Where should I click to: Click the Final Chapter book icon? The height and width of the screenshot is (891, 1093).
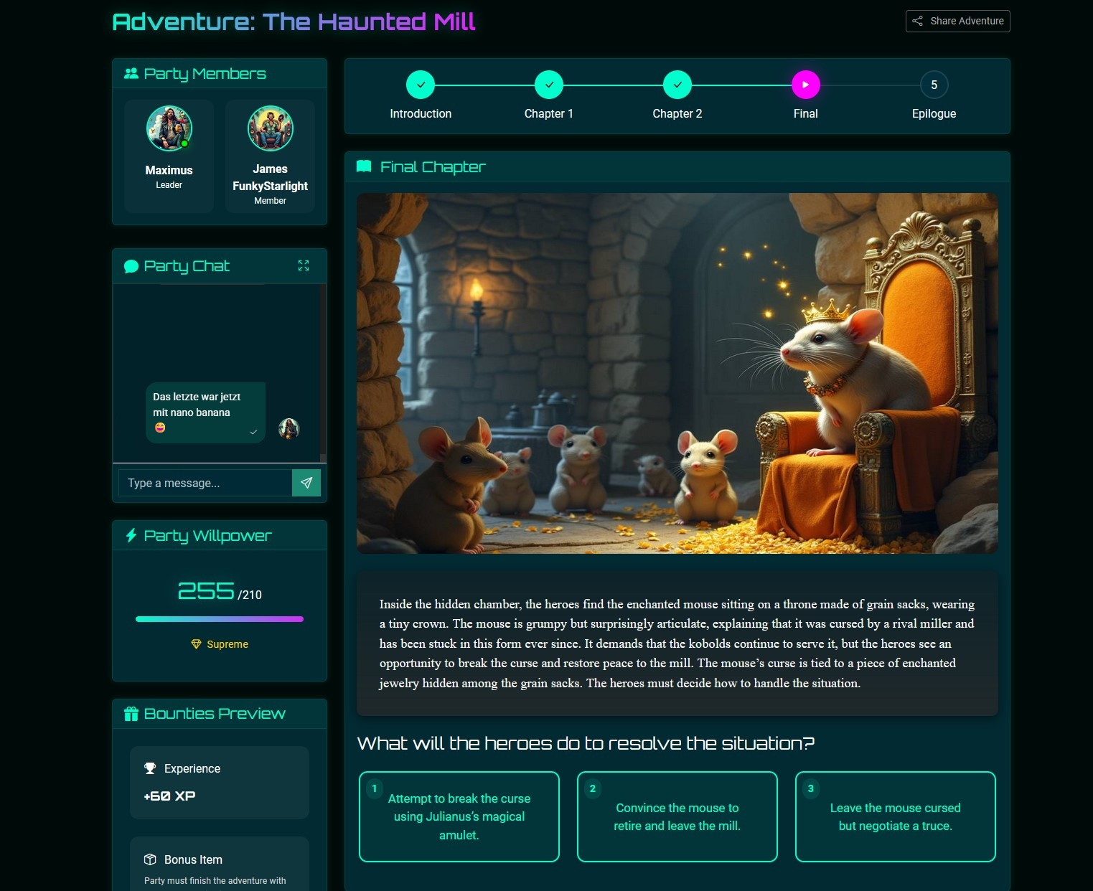pos(365,166)
